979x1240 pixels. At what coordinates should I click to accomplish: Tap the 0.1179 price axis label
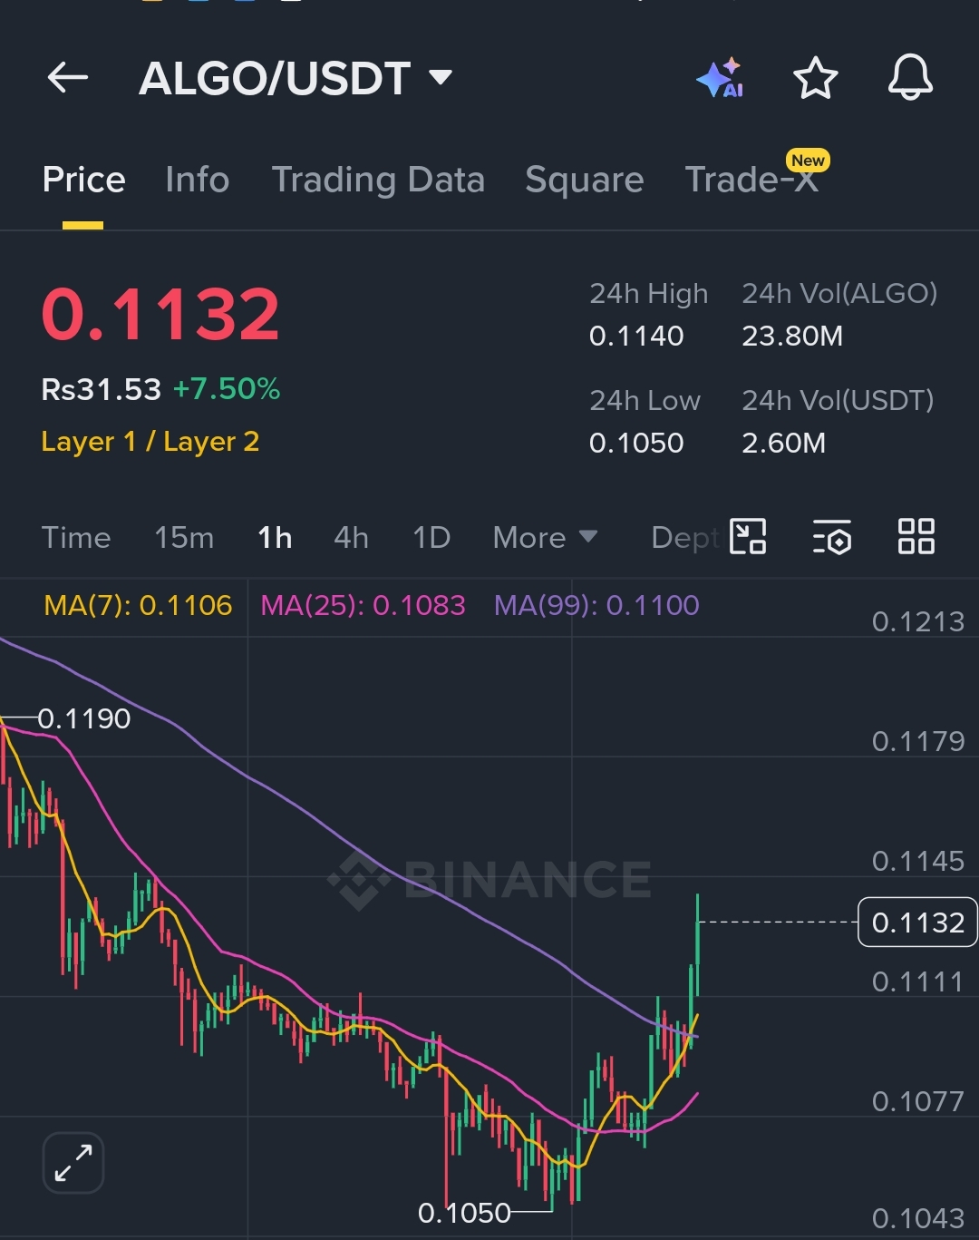tap(917, 742)
